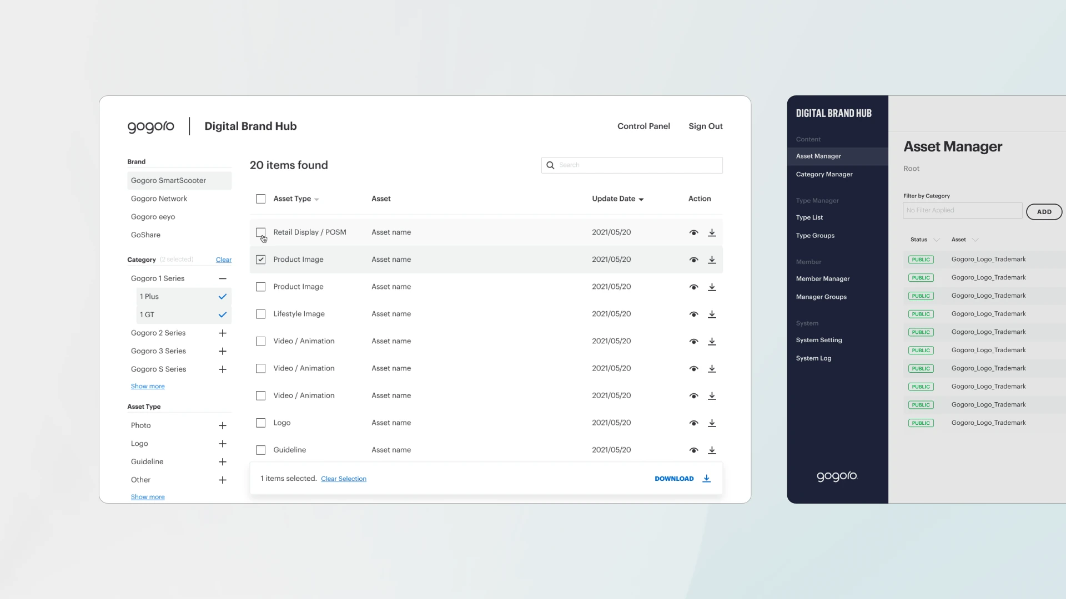Download the Lifestyle Image asset
The image size is (1066, 599).
[712, 314]
